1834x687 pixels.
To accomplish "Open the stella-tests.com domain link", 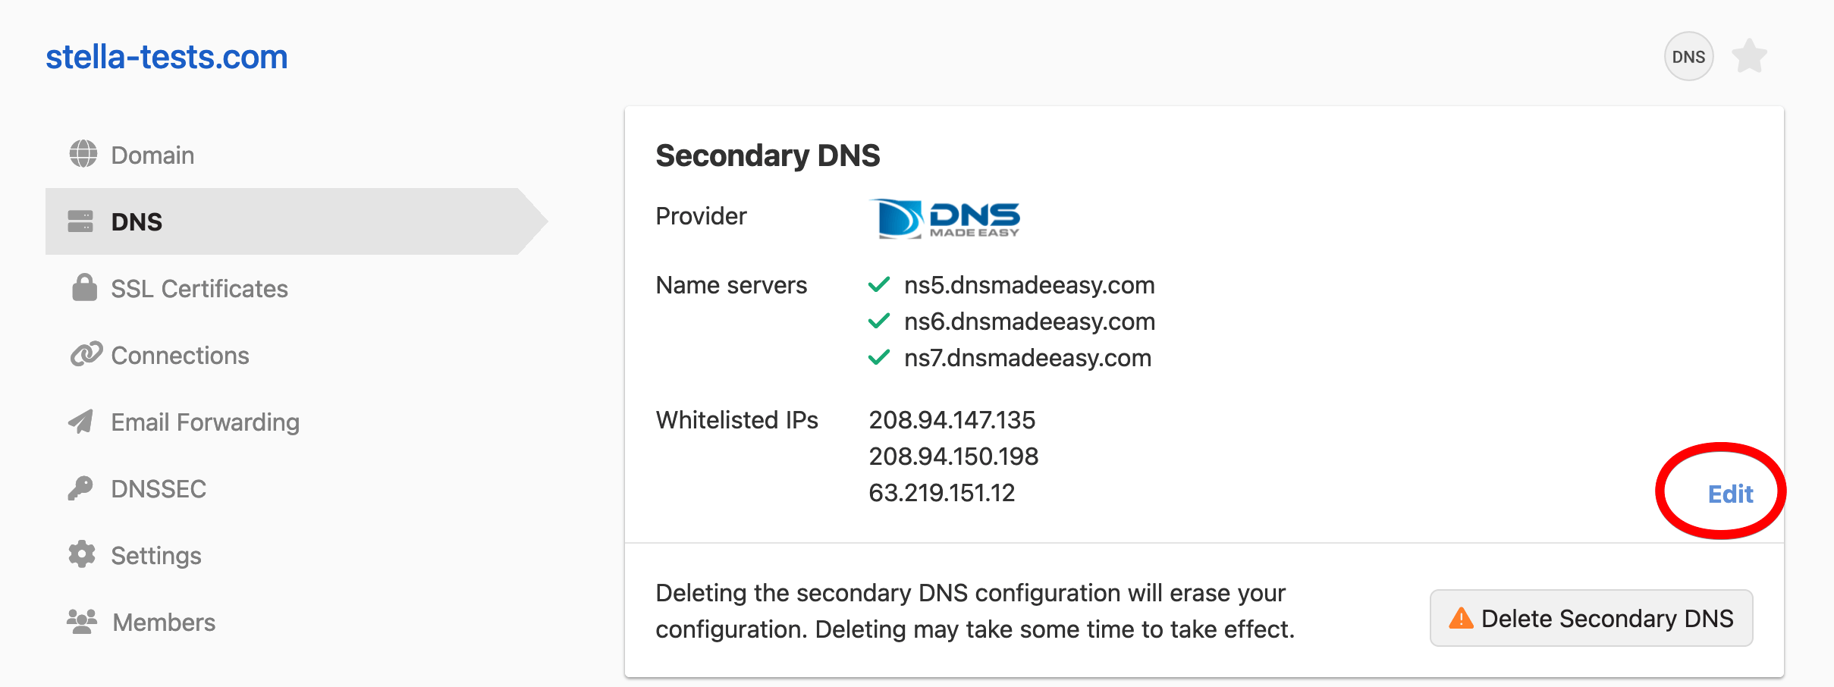I will [167, 57].
